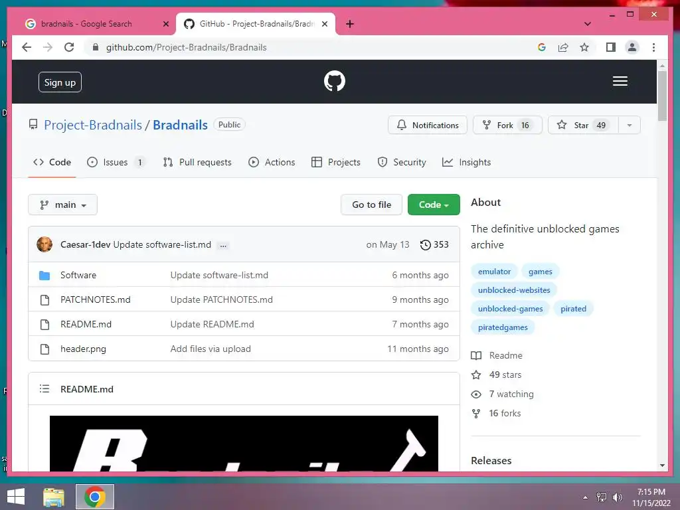Open header.png file
This screenshot has width=680, height=510.
pos(83,349)
